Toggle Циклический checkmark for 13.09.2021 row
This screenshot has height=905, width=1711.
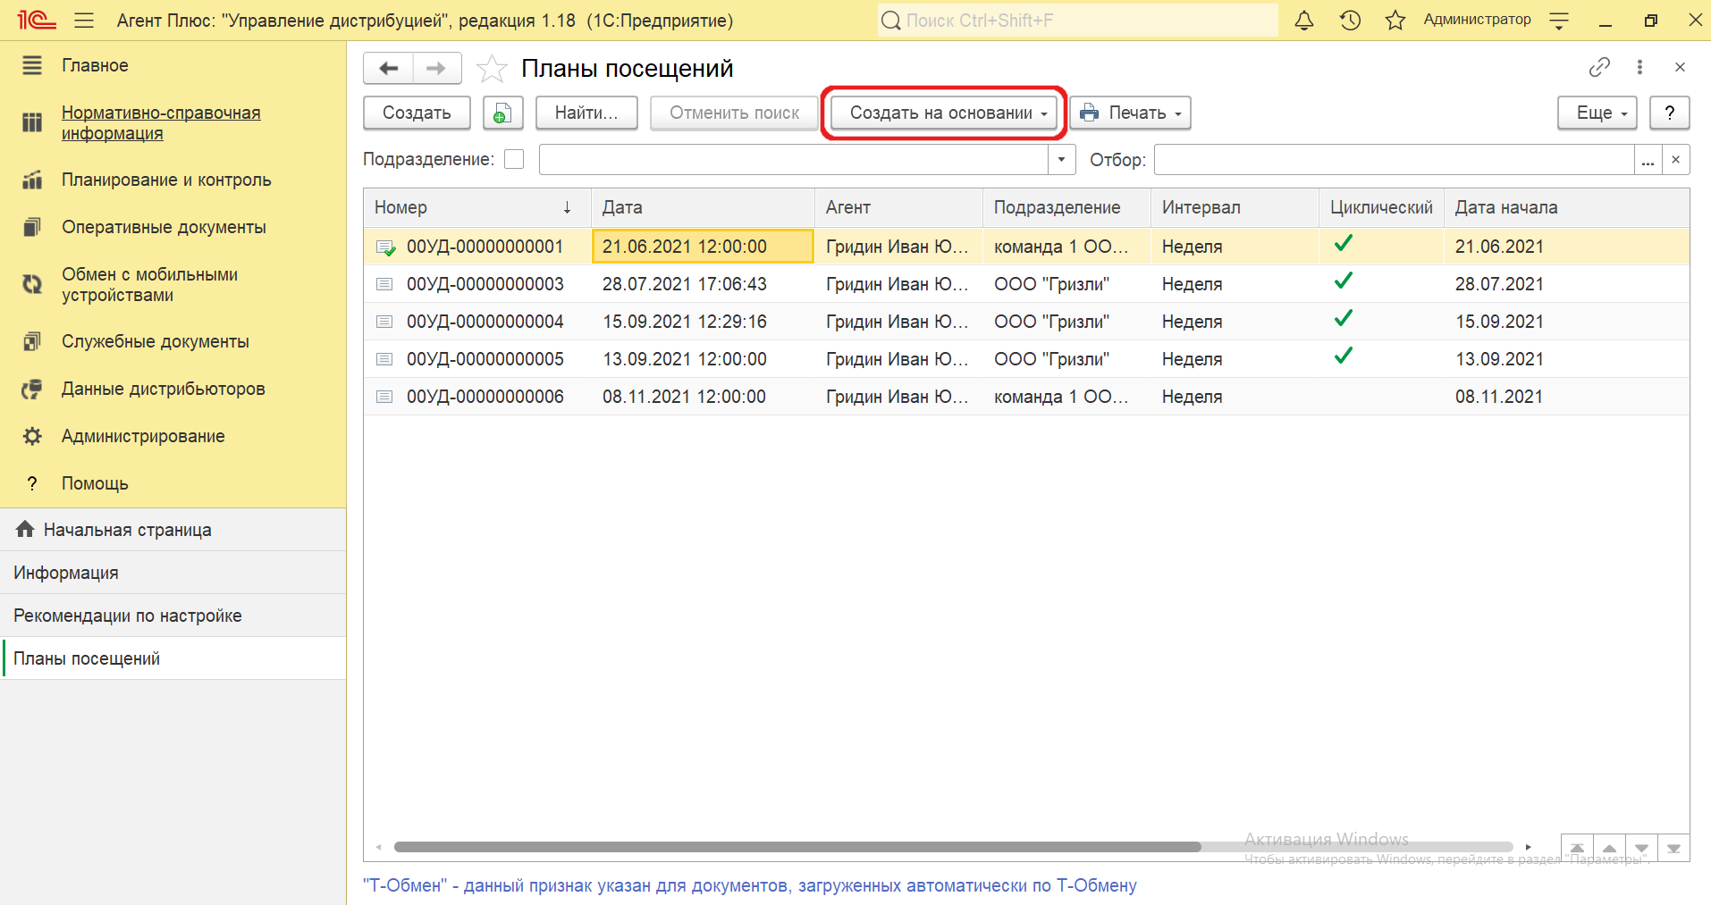1343,356
